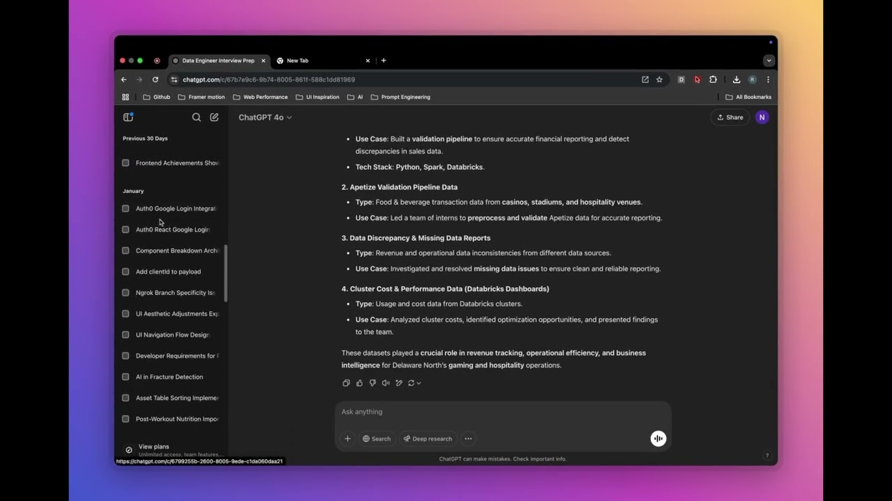Image resolution: width=892 pixels, height=501 pixels.
Task: Click the Share button
Action: pyautogui.click(x=730, y=118)
